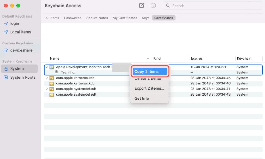Image resolution: width=265 pixels, height=159 pixels.
Task: Switch to the Passwords tab
Action: click(x=73, y=18)
